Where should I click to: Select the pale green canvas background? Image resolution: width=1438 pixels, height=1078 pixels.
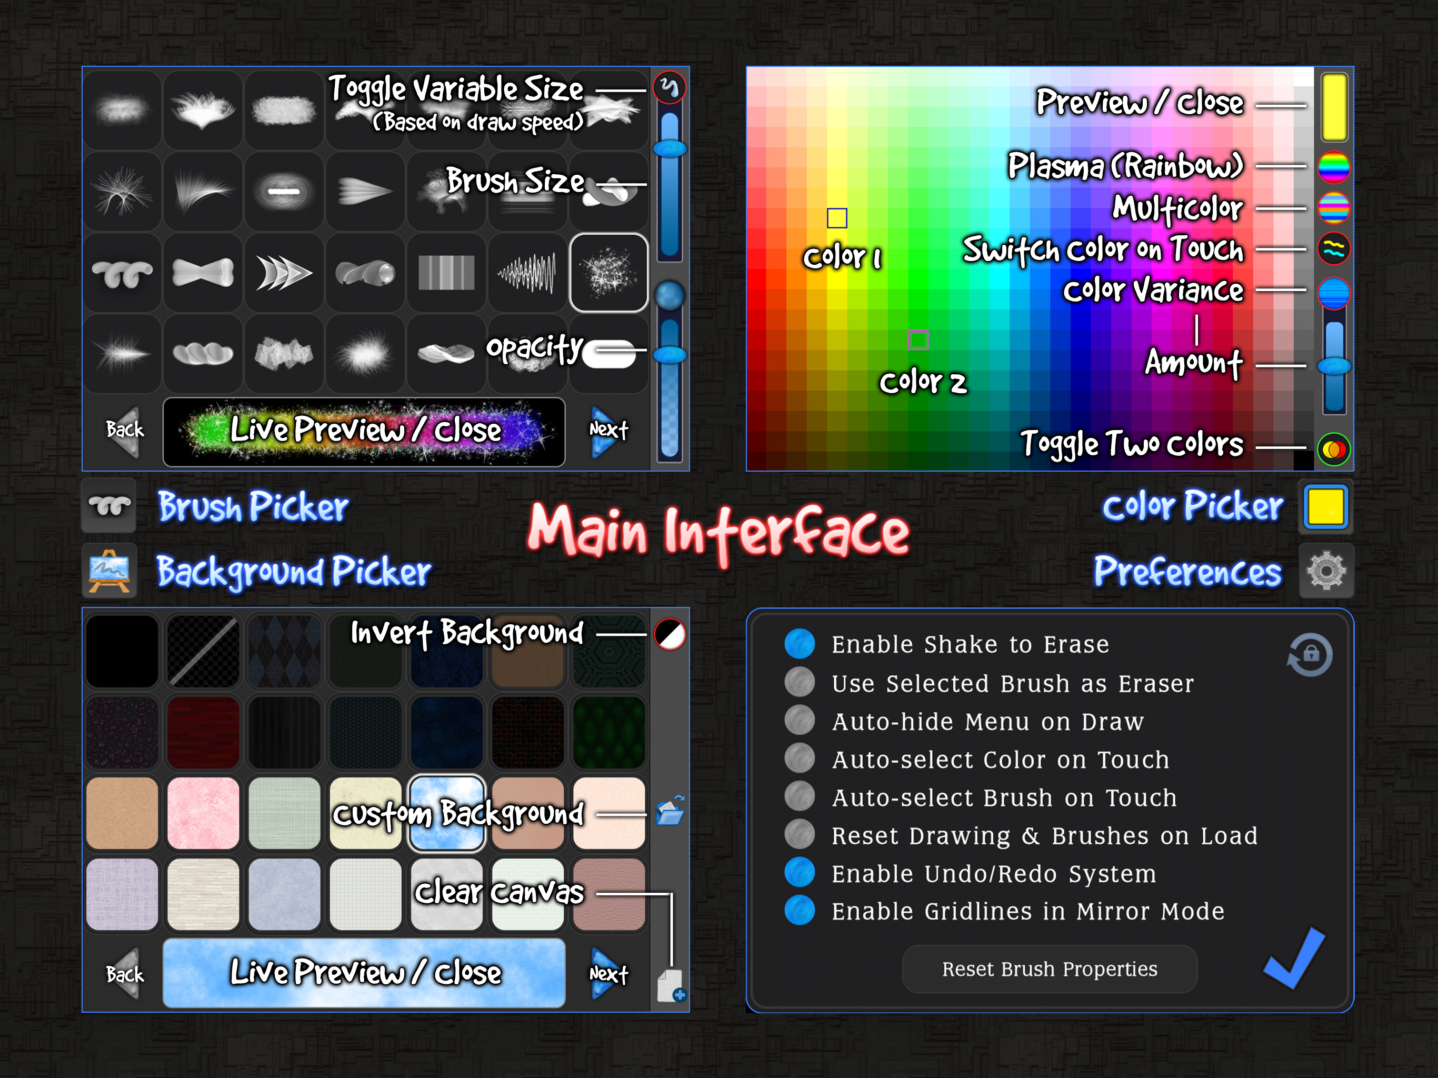point(284,813)
